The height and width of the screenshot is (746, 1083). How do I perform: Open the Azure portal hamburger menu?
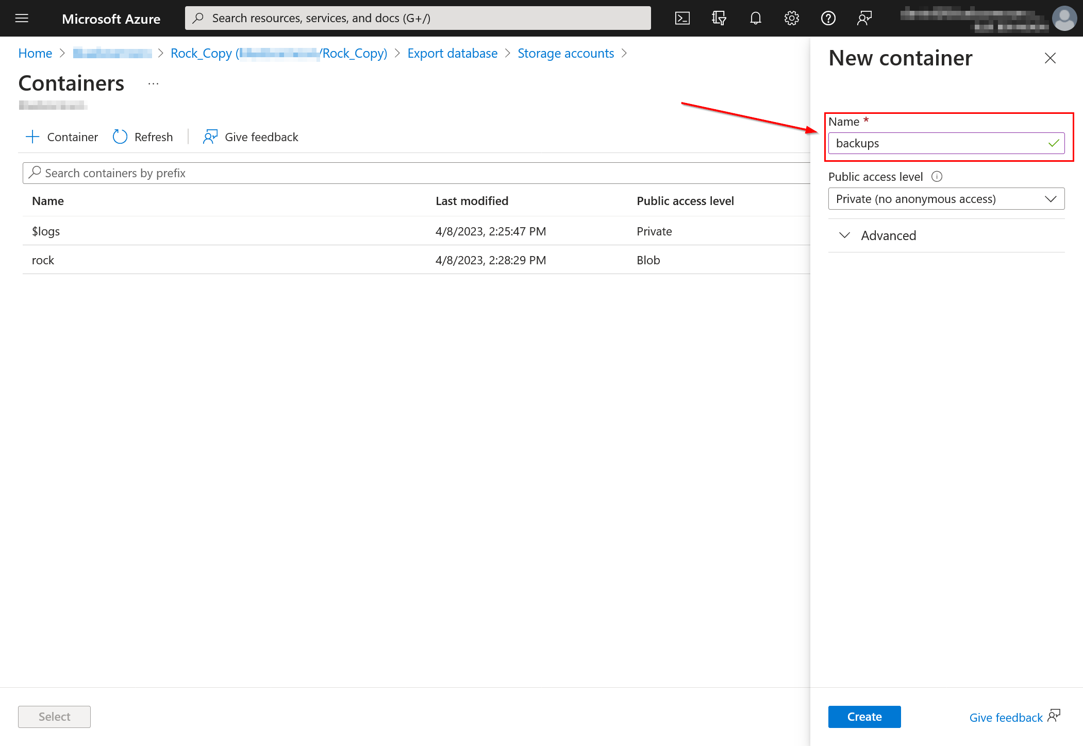tap(22, 19)
